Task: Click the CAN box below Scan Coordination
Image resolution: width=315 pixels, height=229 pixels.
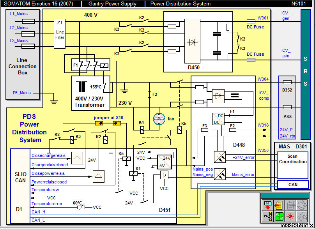Action: 293,185
